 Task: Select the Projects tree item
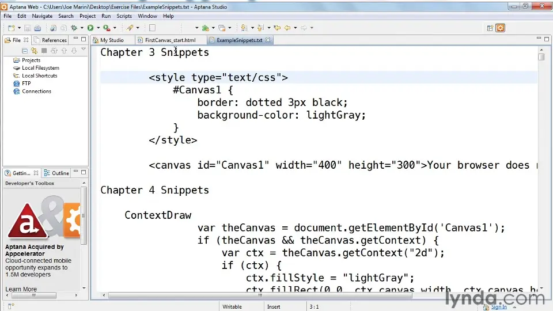click(x=31, y=60)
